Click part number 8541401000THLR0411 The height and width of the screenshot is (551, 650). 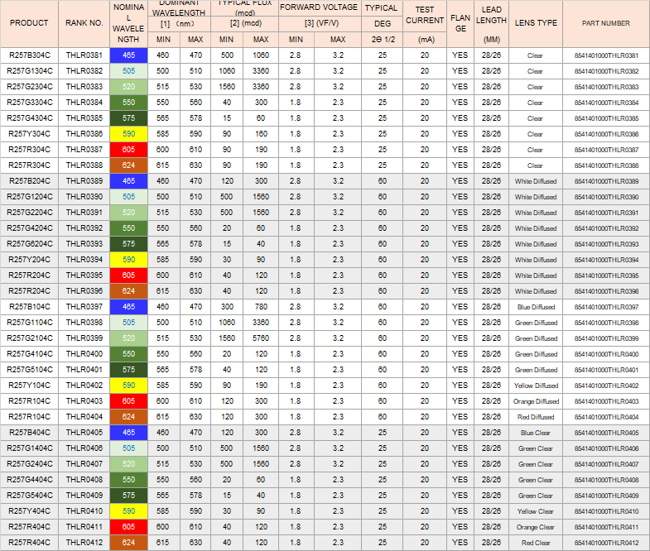tap(606, 527)
